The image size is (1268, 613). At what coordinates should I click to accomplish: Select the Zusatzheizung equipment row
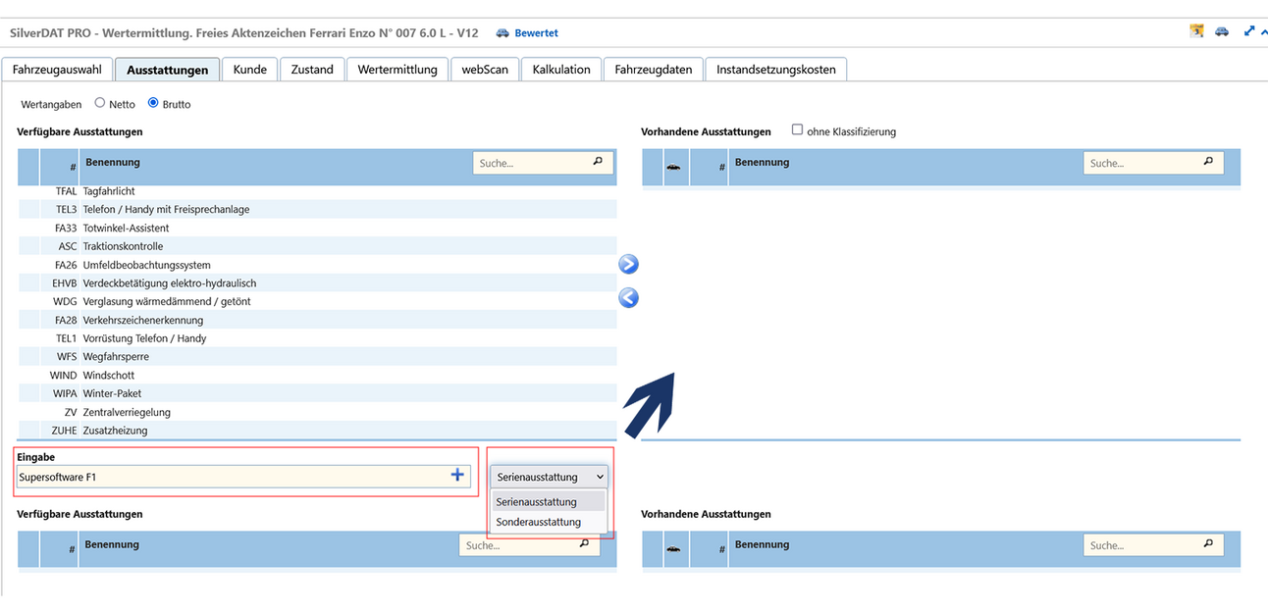[x=115, y=431]
